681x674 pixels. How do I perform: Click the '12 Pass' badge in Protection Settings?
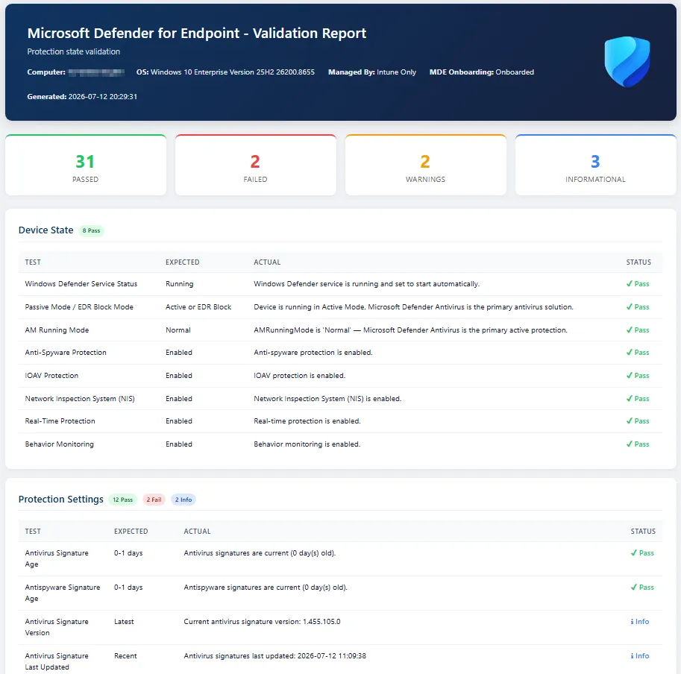coord(122,500)
